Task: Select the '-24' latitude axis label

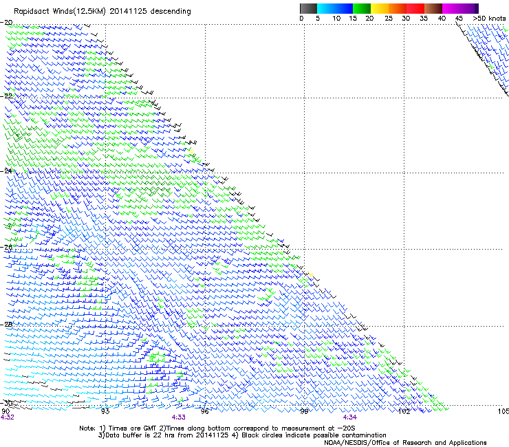Action: (x=6, y=171)
